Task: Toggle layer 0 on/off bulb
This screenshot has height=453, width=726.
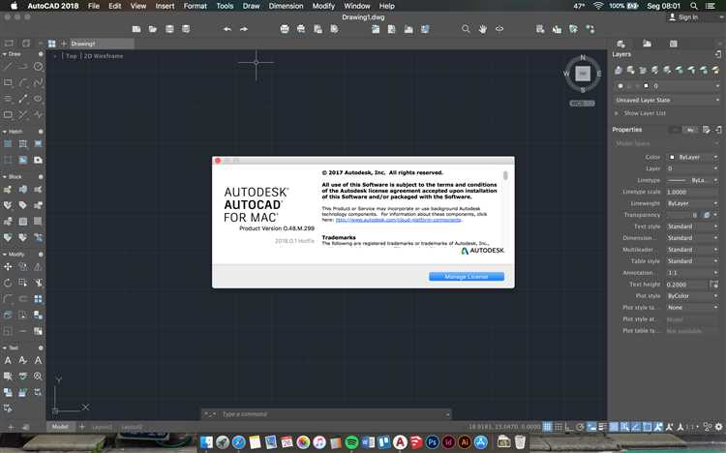Action: pyautogui.click(x=620, y=86)
